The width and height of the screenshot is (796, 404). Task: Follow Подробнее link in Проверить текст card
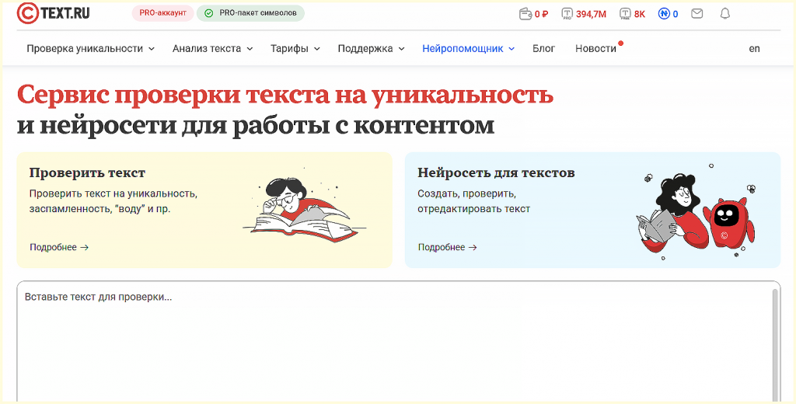click(59, 247)
